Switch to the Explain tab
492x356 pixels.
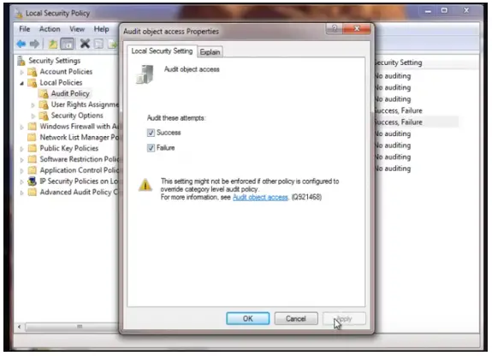coord(210,52)
